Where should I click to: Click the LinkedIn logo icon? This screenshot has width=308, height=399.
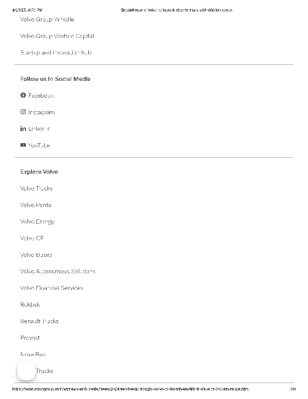(x=23, y=129)
